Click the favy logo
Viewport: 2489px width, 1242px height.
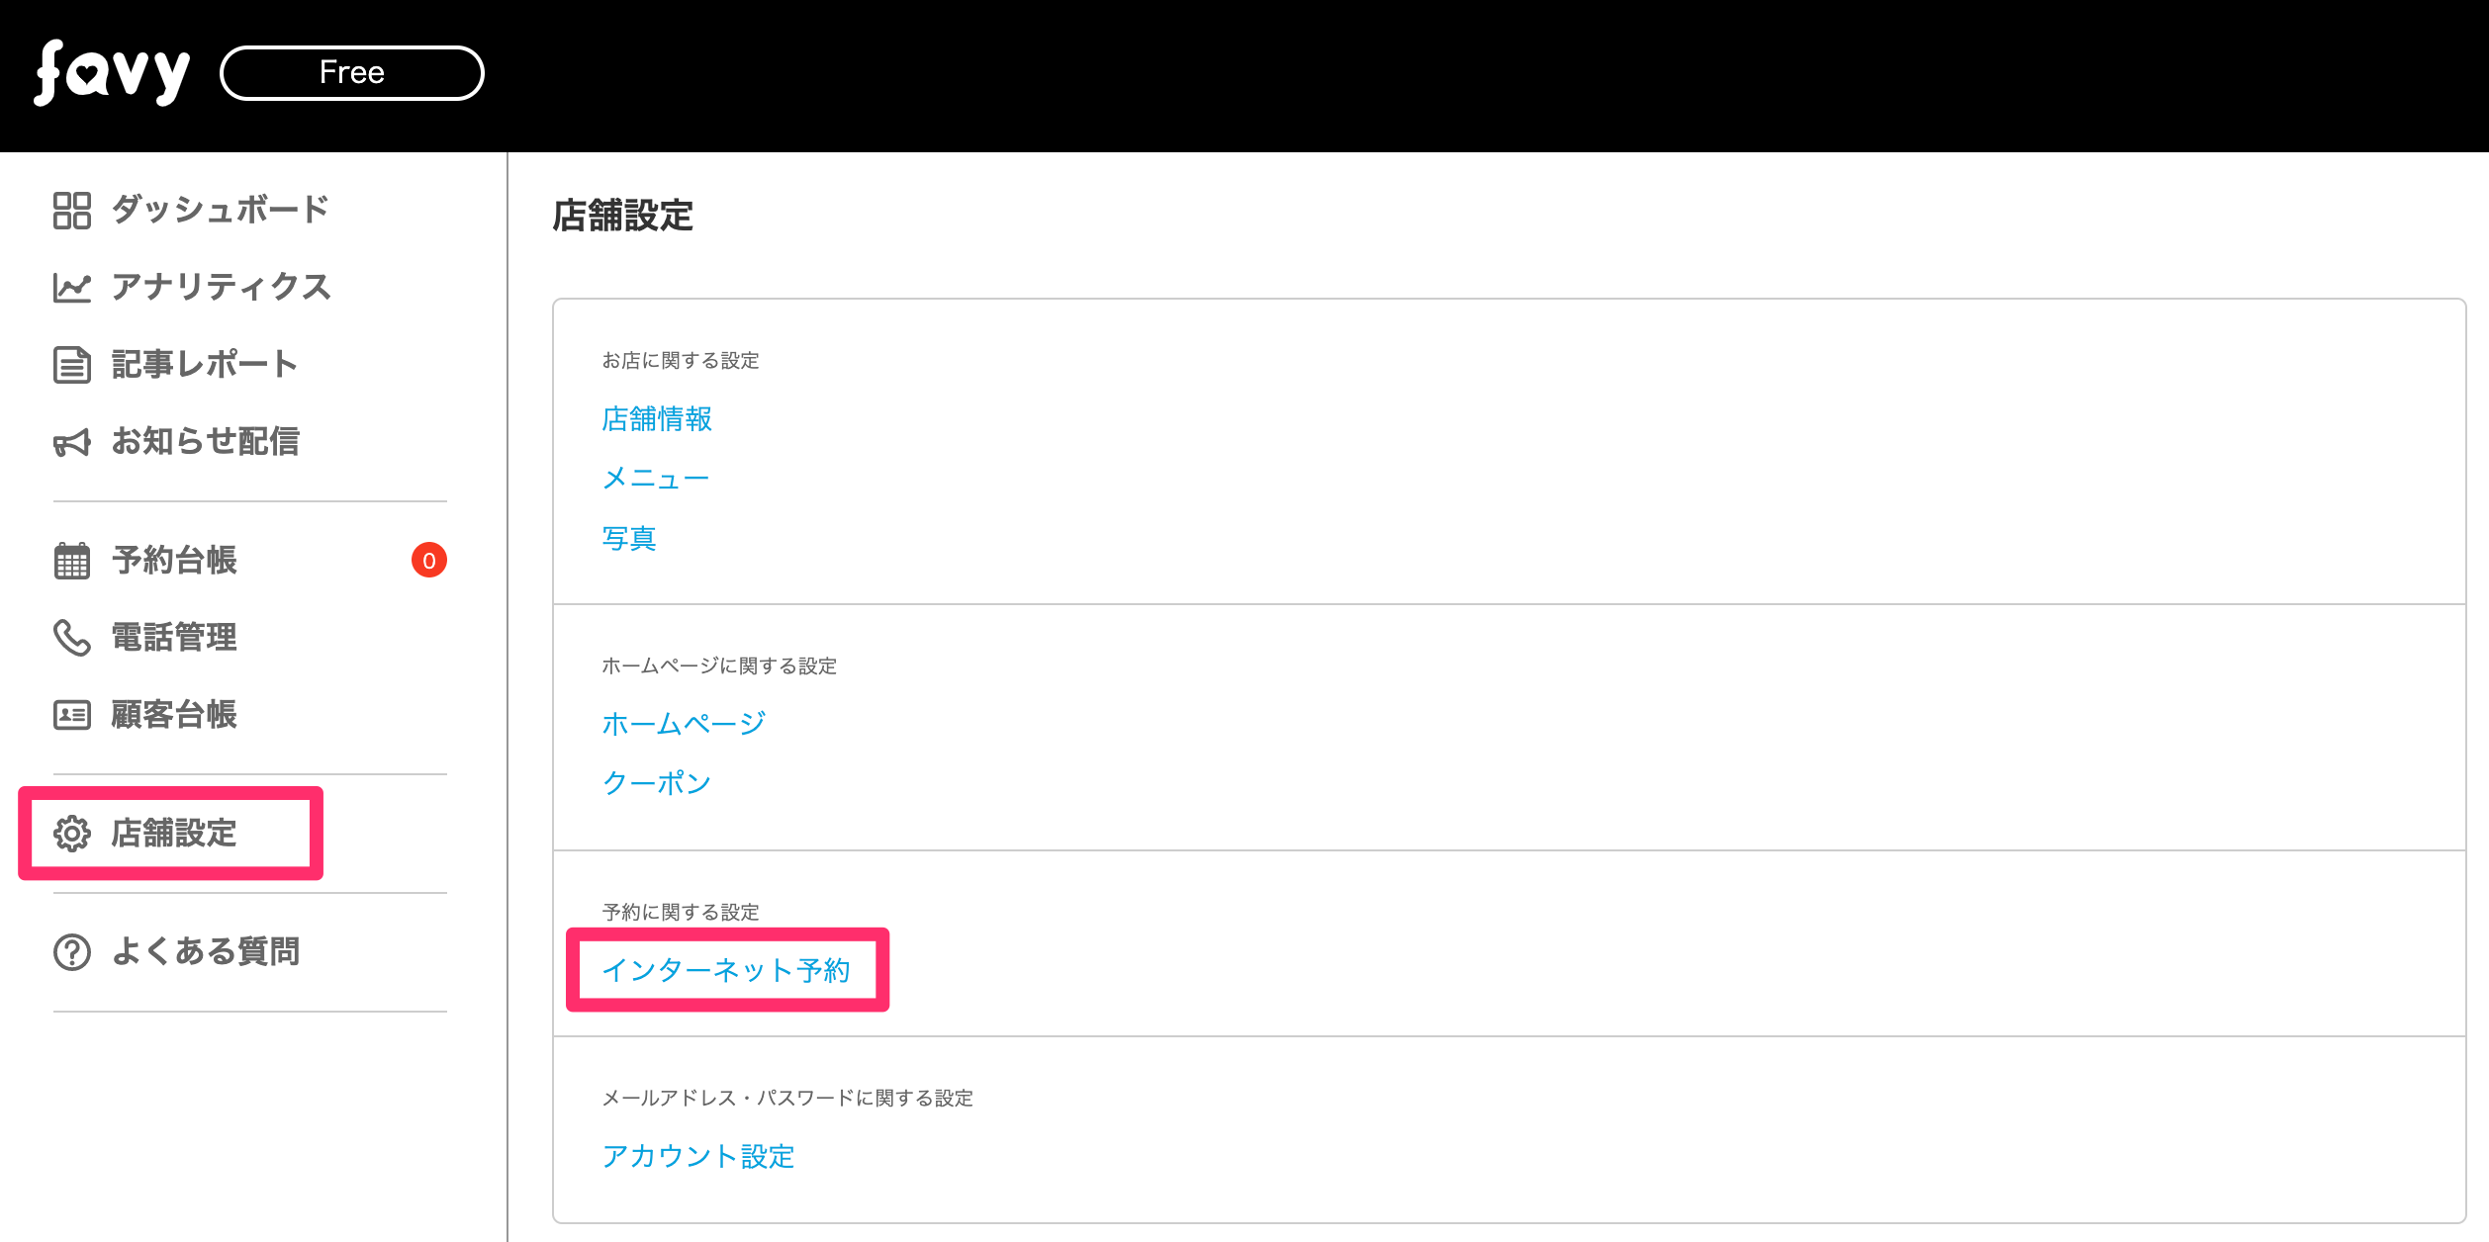[x=112, y=73]
